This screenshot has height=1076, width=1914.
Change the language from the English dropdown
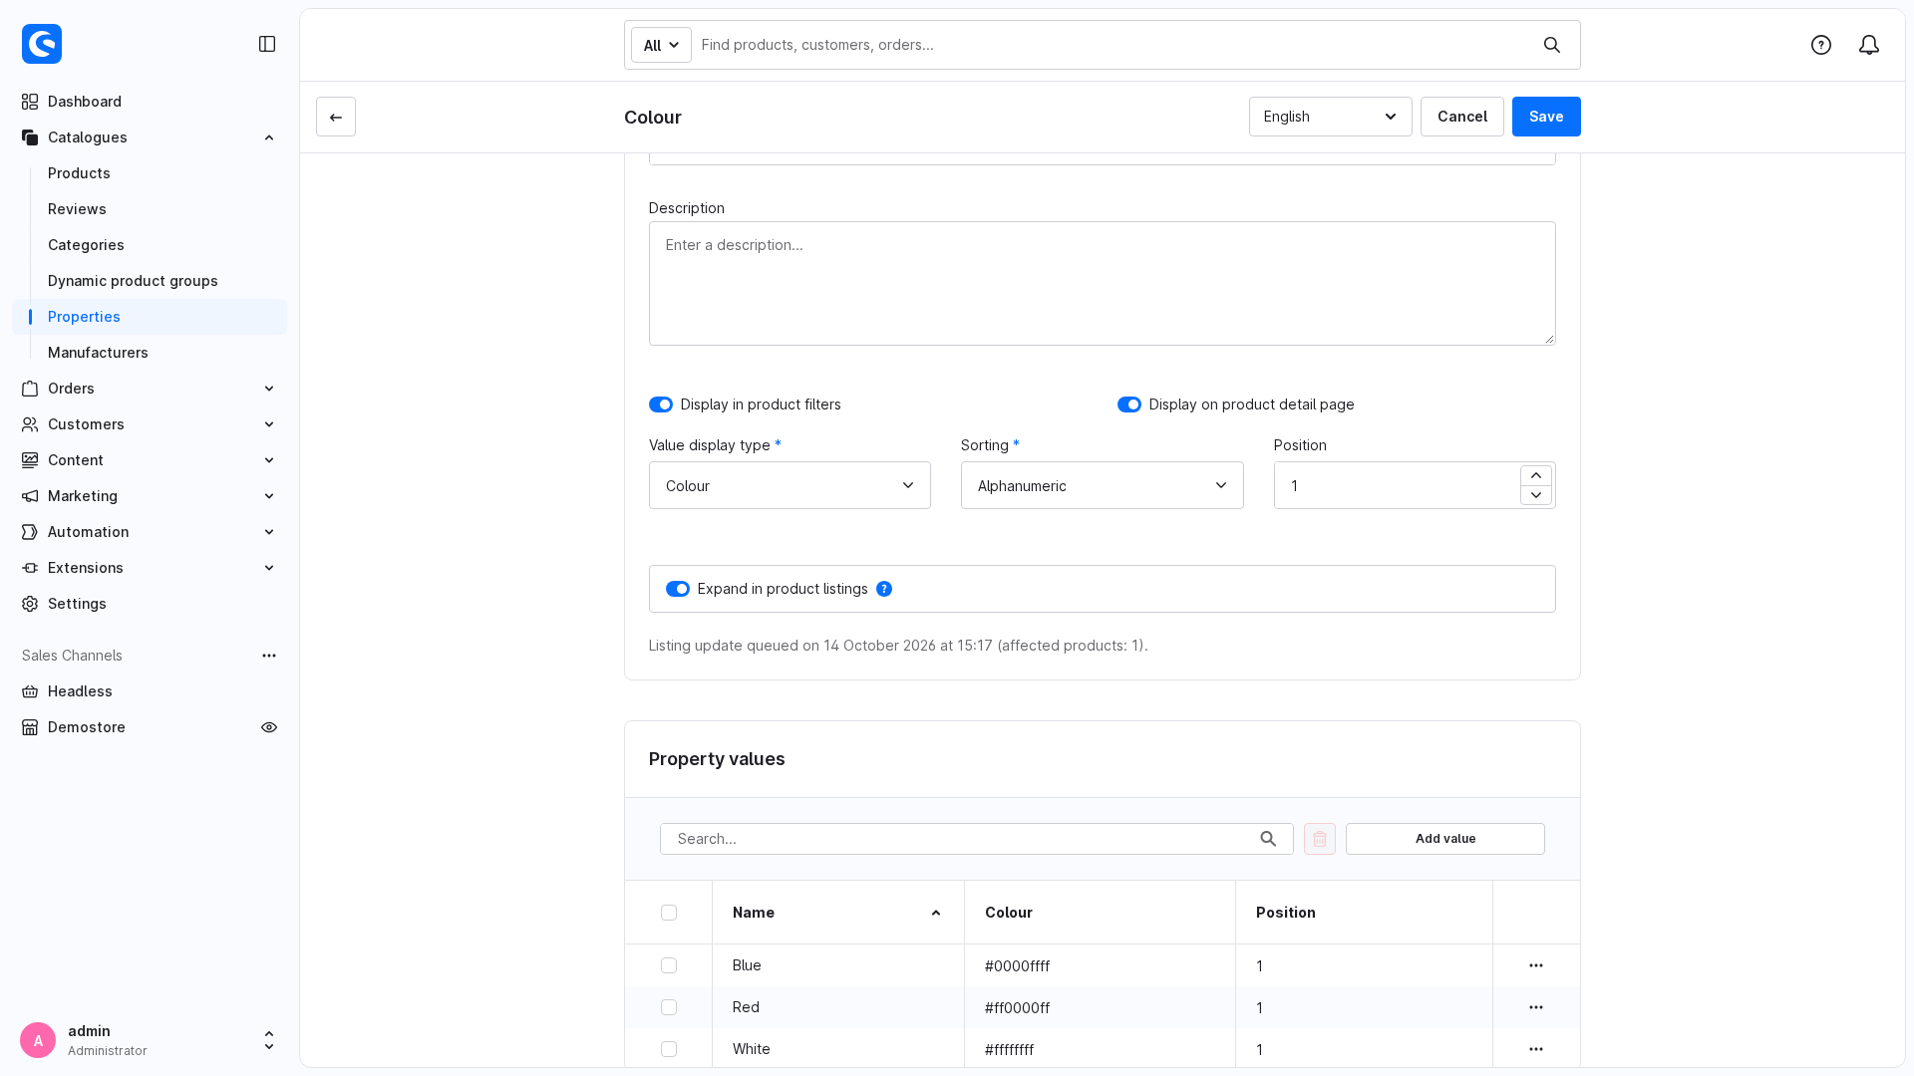1331,117
